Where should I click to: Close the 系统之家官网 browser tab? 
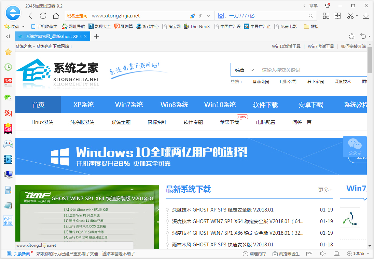coord(85,37)
